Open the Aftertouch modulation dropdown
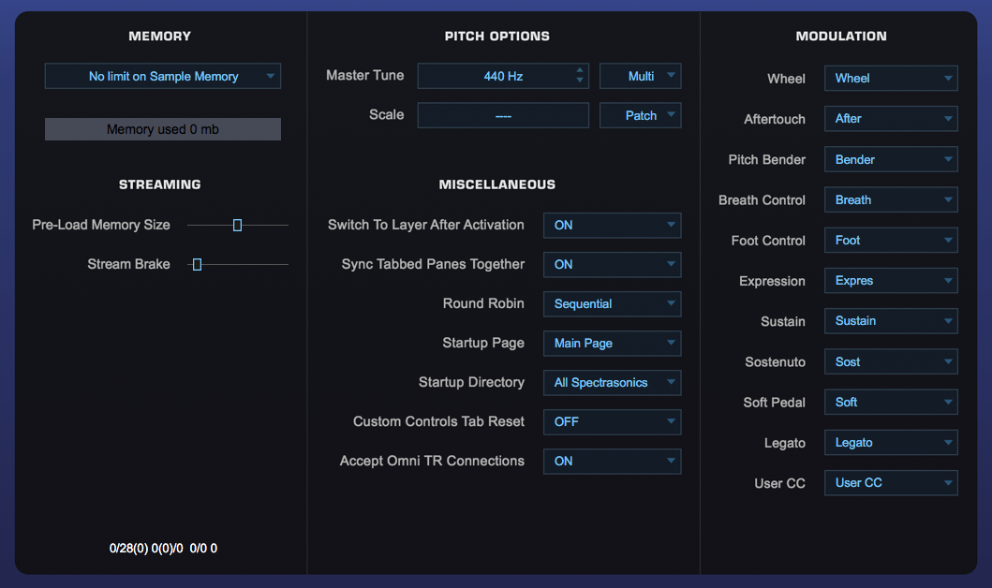Viewport: 992px width, 588px height. point(891,119)
